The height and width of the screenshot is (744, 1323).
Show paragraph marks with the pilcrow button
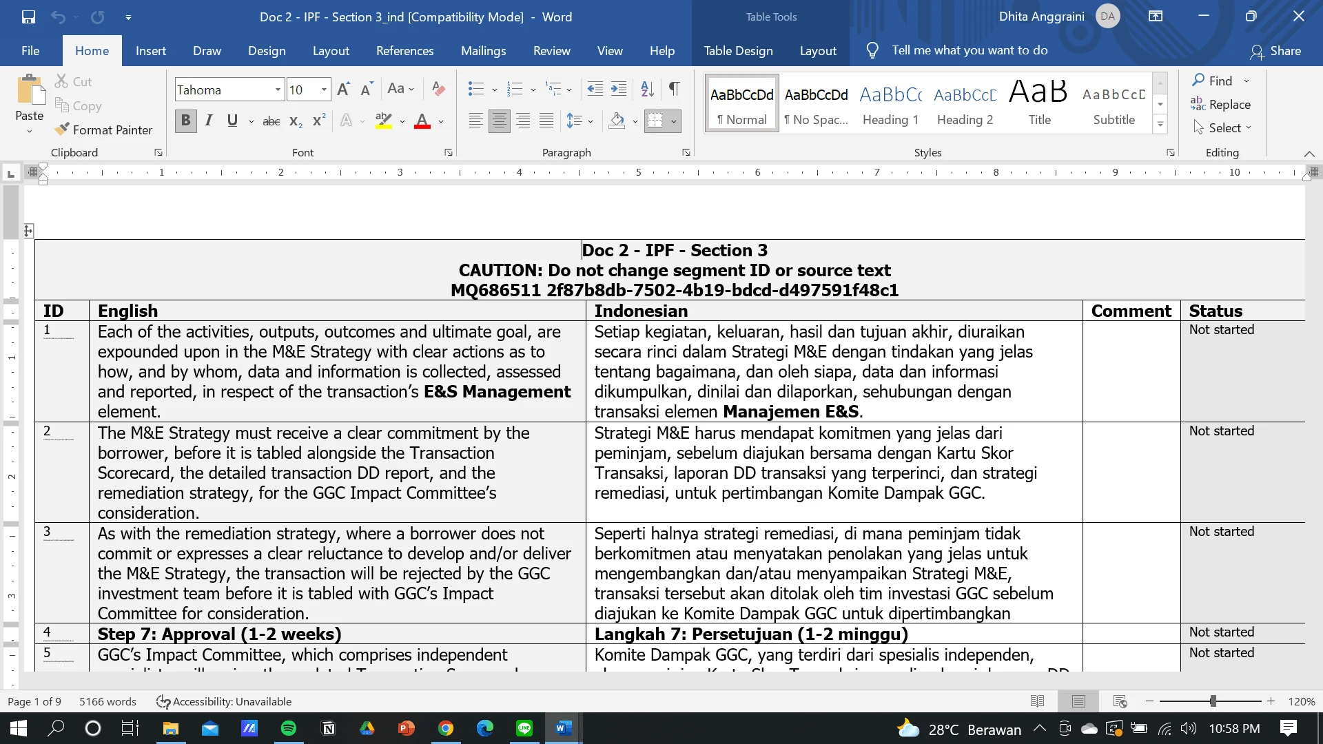675,89
